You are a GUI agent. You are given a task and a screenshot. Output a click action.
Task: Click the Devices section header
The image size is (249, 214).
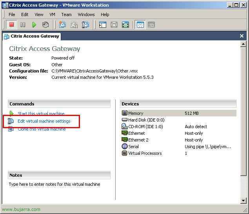[x=178, y=104]
